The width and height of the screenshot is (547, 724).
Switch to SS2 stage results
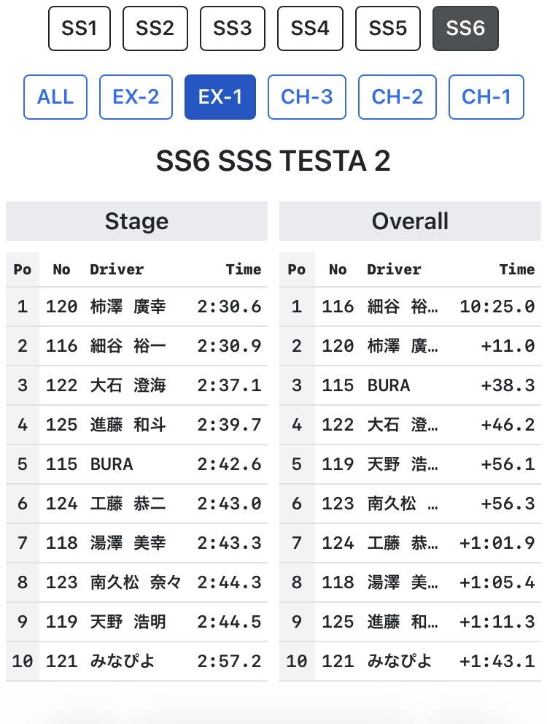(155, 28)
